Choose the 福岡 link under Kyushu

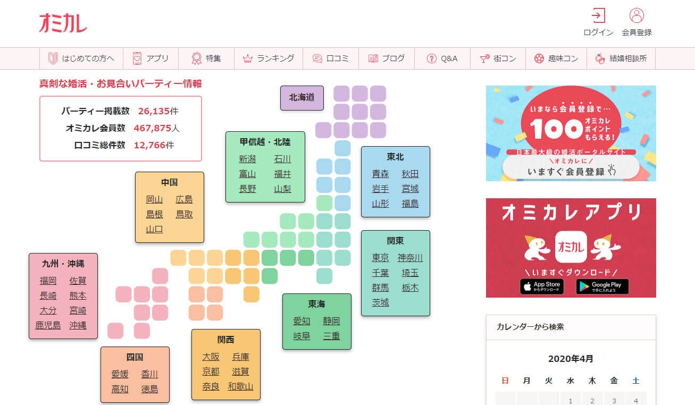tap(48, 281)
